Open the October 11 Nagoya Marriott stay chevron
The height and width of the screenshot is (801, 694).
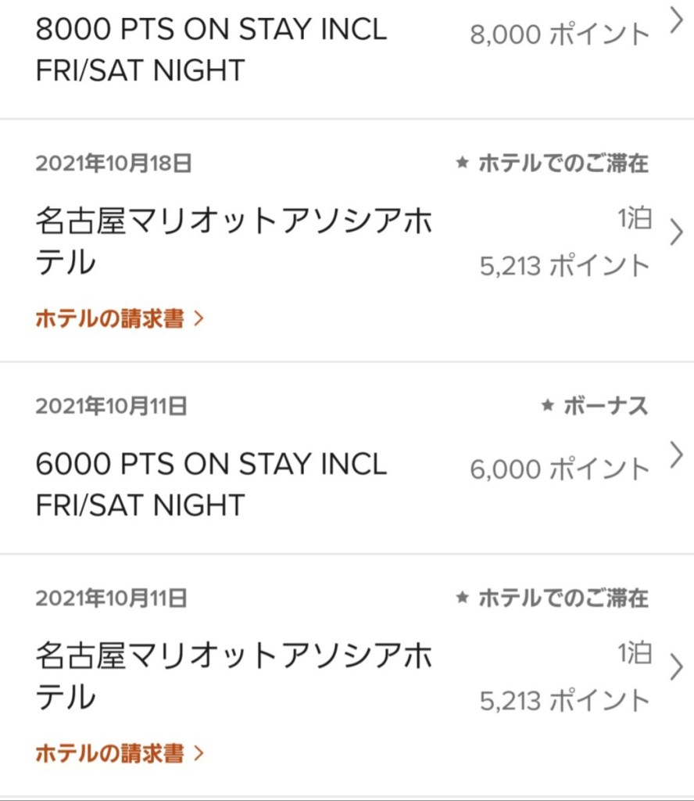pyautogui.click(x=677, y=668)
